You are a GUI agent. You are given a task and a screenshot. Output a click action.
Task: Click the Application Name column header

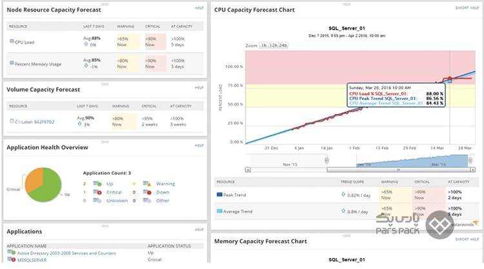(x=26, y=246)
